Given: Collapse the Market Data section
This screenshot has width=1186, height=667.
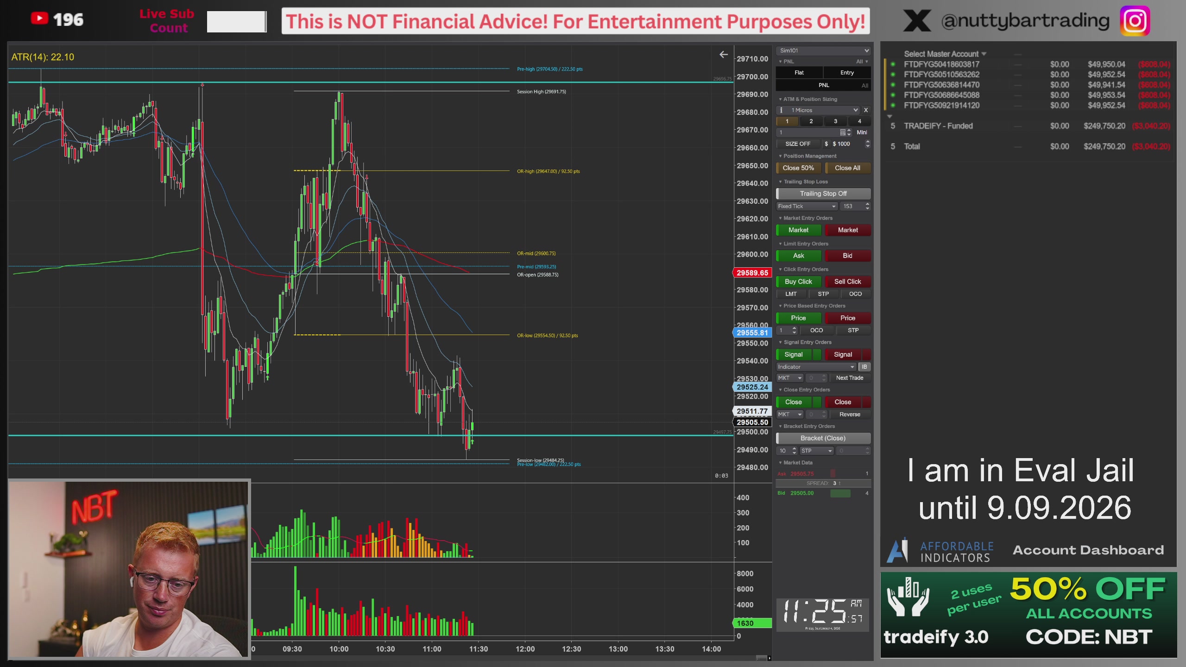Looking at the screenshot, I should pyautogui.click(x=795, y=463).
